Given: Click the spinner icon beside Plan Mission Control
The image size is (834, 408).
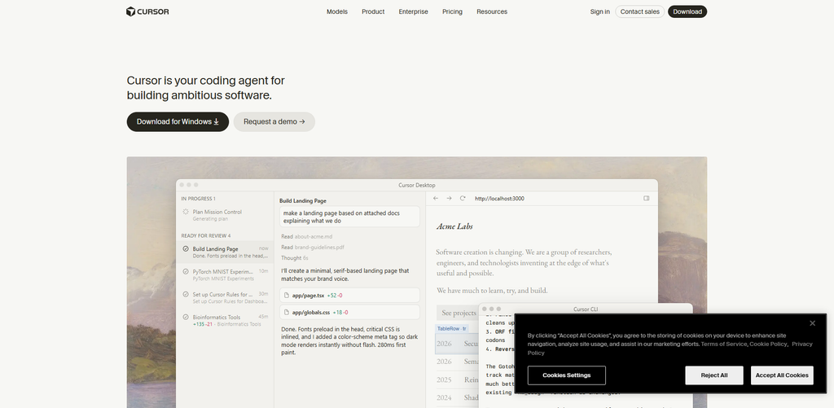Looking at the screenshot, I should coord(186,212).
